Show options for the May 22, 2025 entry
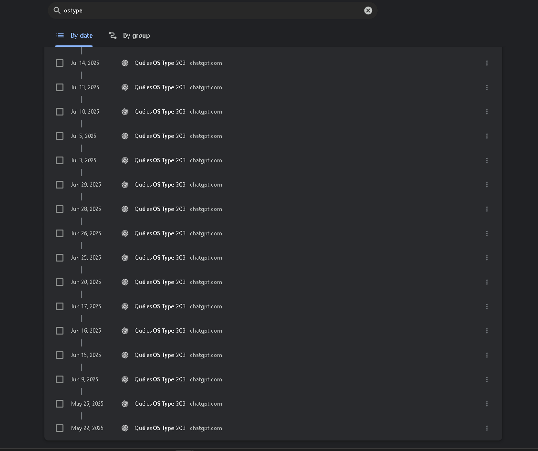The height and width of the screenshot is (451, 538). (487, 428)
